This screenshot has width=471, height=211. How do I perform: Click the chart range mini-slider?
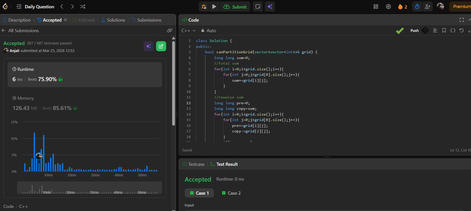[89, 188]
